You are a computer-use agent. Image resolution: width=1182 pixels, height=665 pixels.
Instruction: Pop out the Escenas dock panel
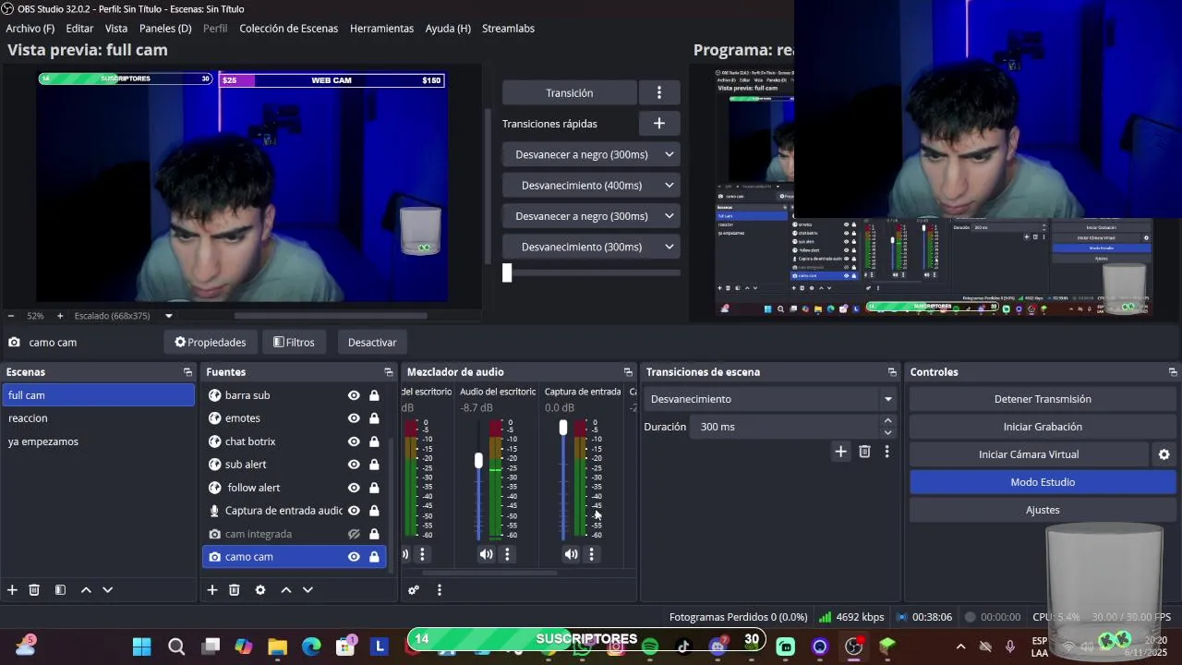[187, 372]
